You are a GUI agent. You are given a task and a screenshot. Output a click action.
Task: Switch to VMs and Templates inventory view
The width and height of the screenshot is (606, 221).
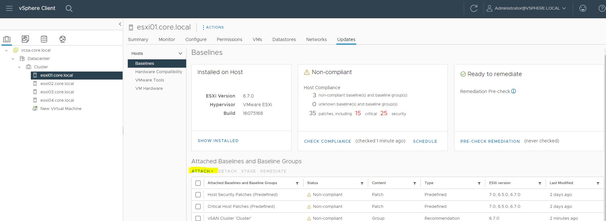(25, 39)
